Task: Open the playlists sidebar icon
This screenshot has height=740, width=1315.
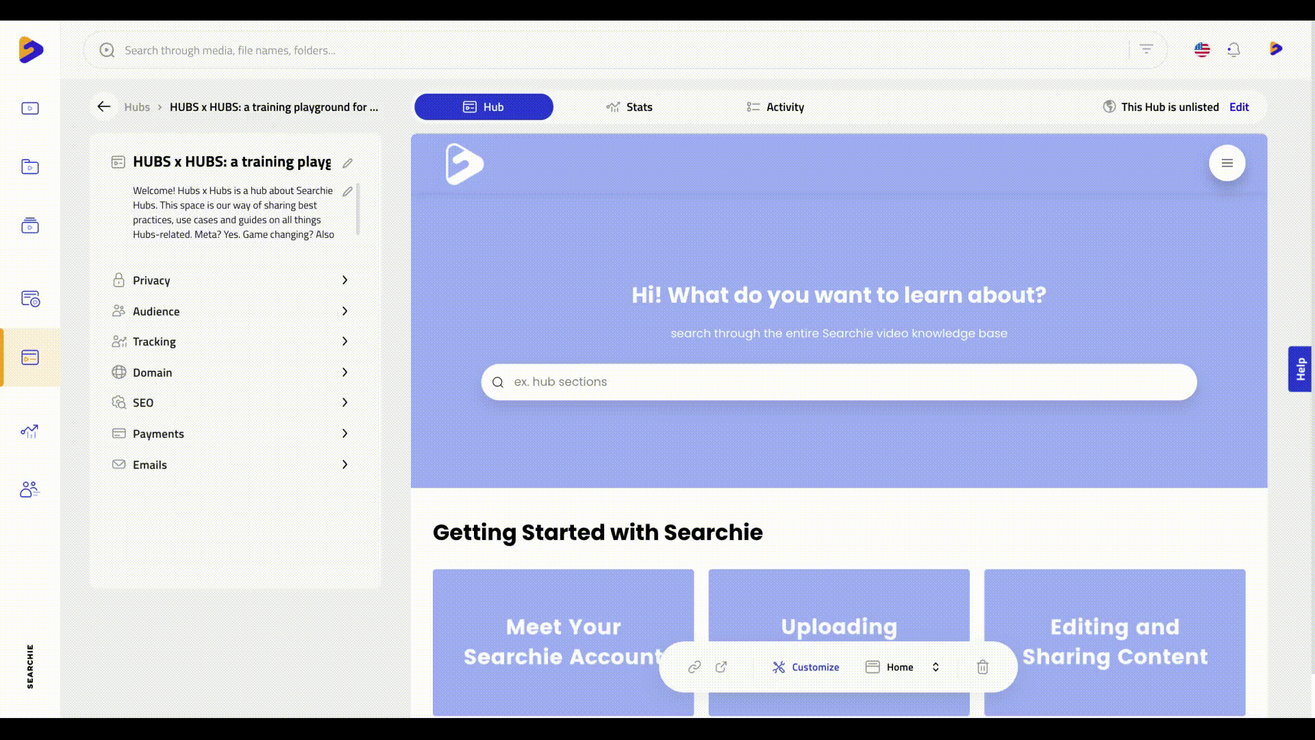Action: [x=30, y=225]
